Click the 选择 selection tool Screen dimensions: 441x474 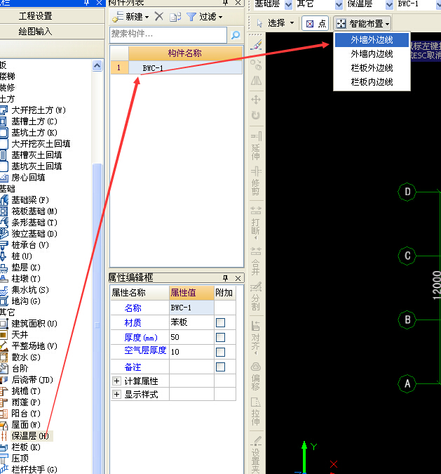(275, 23)
